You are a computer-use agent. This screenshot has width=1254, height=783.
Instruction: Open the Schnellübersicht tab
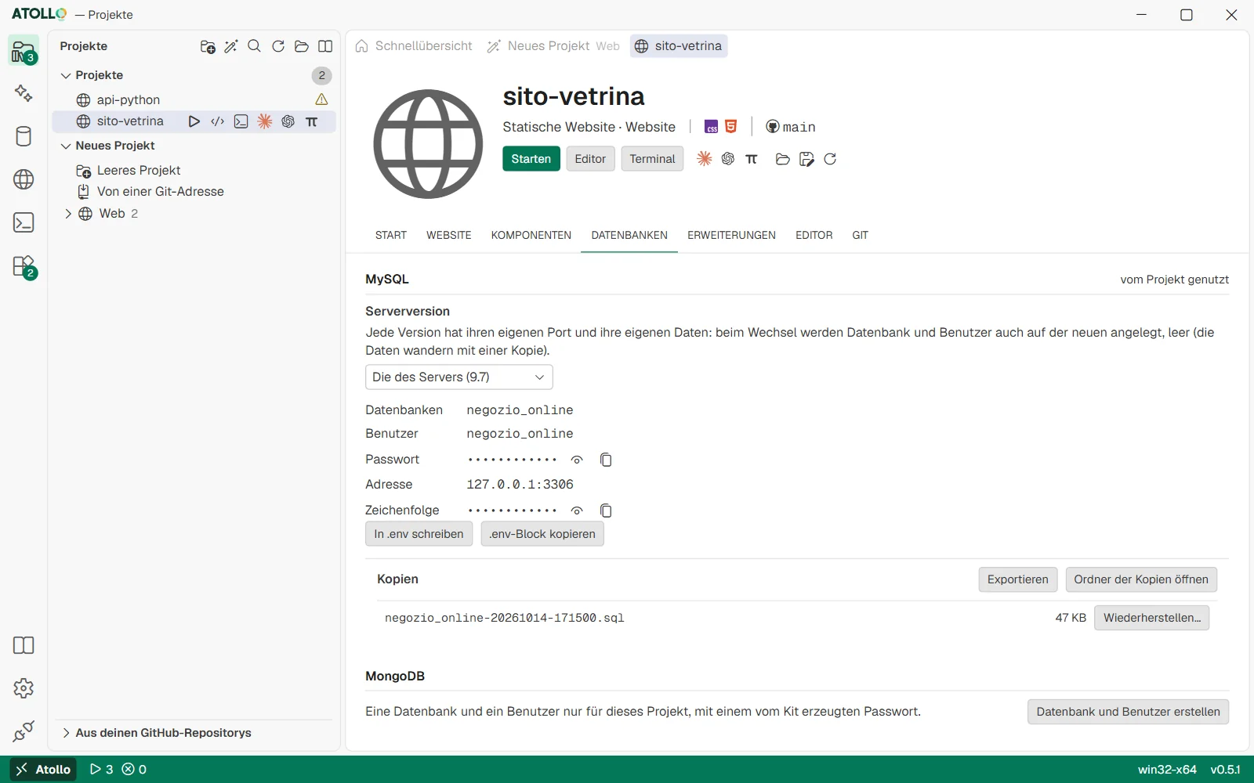pyautogui.click(x=415, y=46)
